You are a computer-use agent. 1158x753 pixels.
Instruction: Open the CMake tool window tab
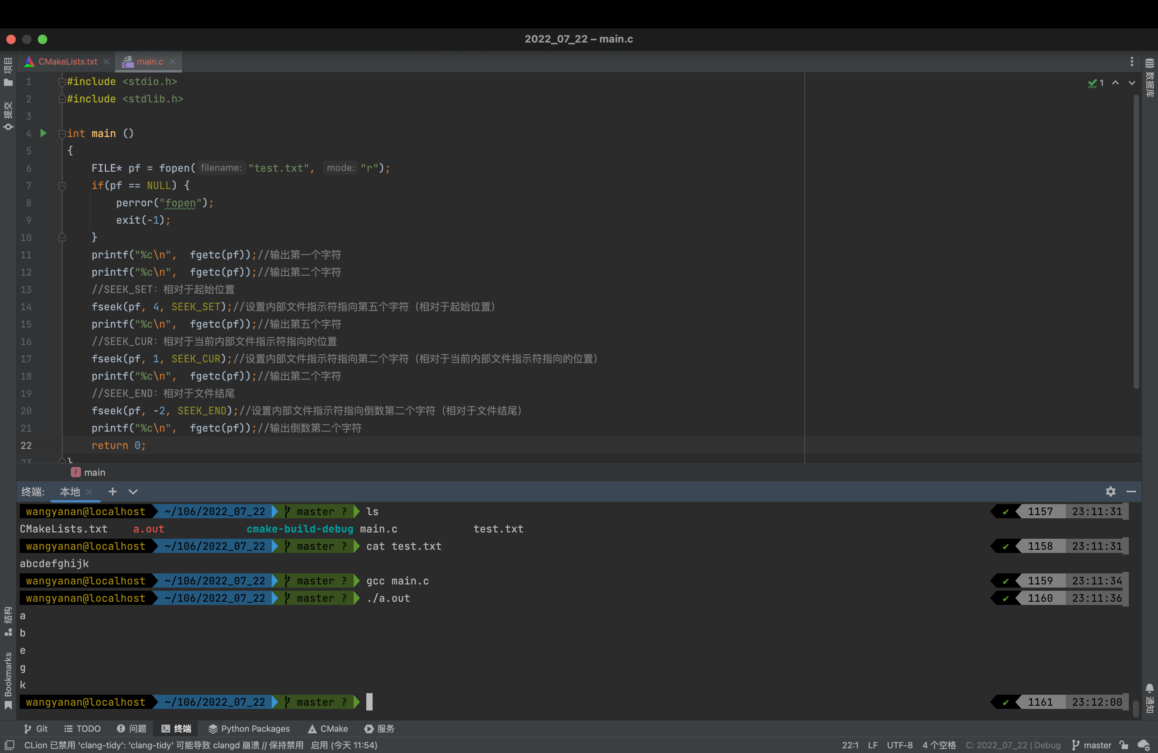pos(328,728)
